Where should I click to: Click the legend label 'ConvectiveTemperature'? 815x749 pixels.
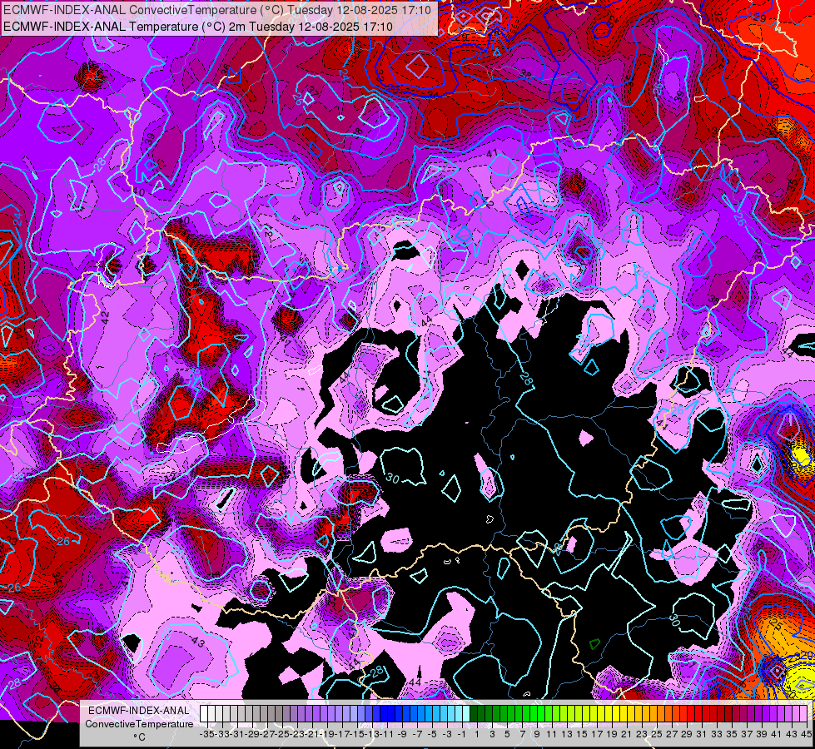tap(139, 723)
